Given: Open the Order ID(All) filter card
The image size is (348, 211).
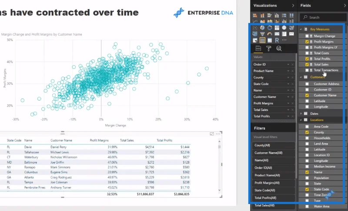Looking at the screenshot, I should [274, 168].
